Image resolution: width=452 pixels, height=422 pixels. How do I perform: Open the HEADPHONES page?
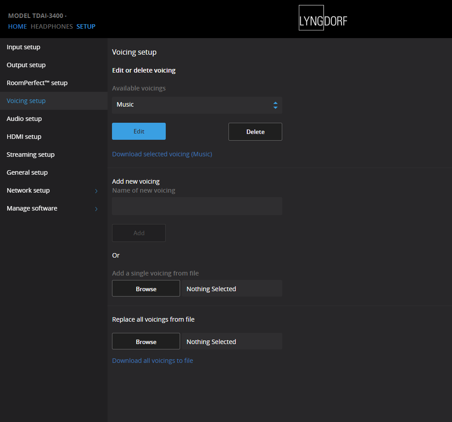[x=52, y=26]
